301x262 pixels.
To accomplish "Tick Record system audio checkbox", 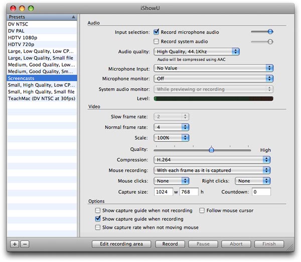I will (x=156, y=42).
